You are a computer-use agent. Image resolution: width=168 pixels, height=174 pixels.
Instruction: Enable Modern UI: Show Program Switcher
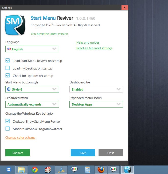tap(8, 129)
